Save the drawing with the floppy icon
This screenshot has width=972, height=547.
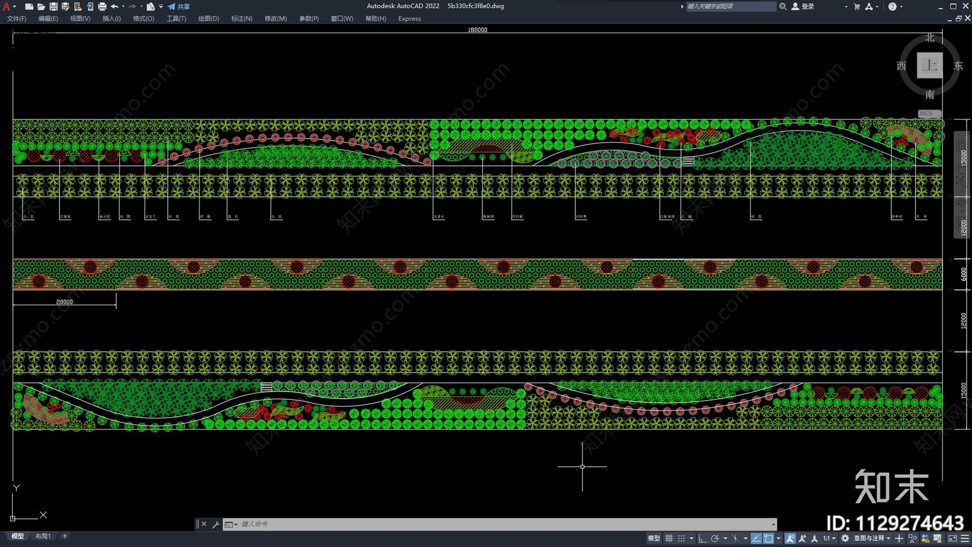coord(53,7)
